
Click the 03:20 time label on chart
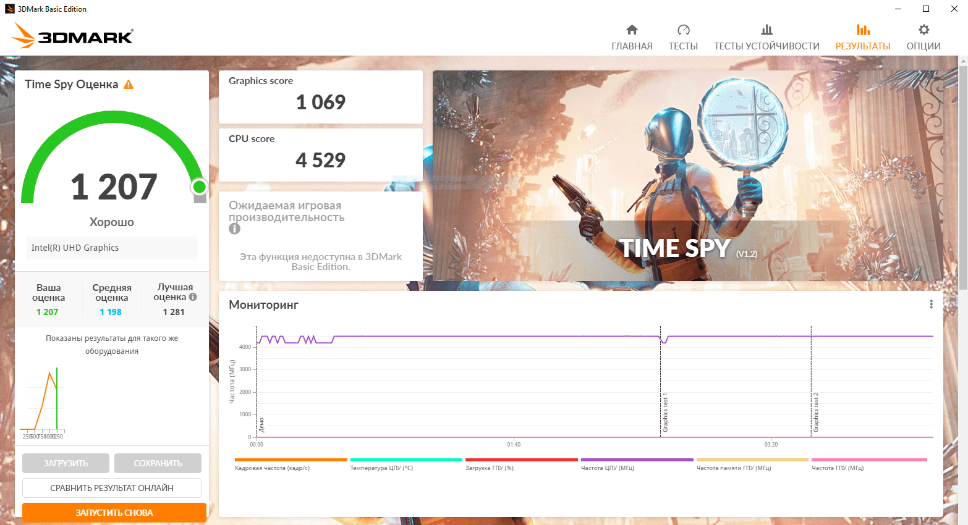pos(771,445)
